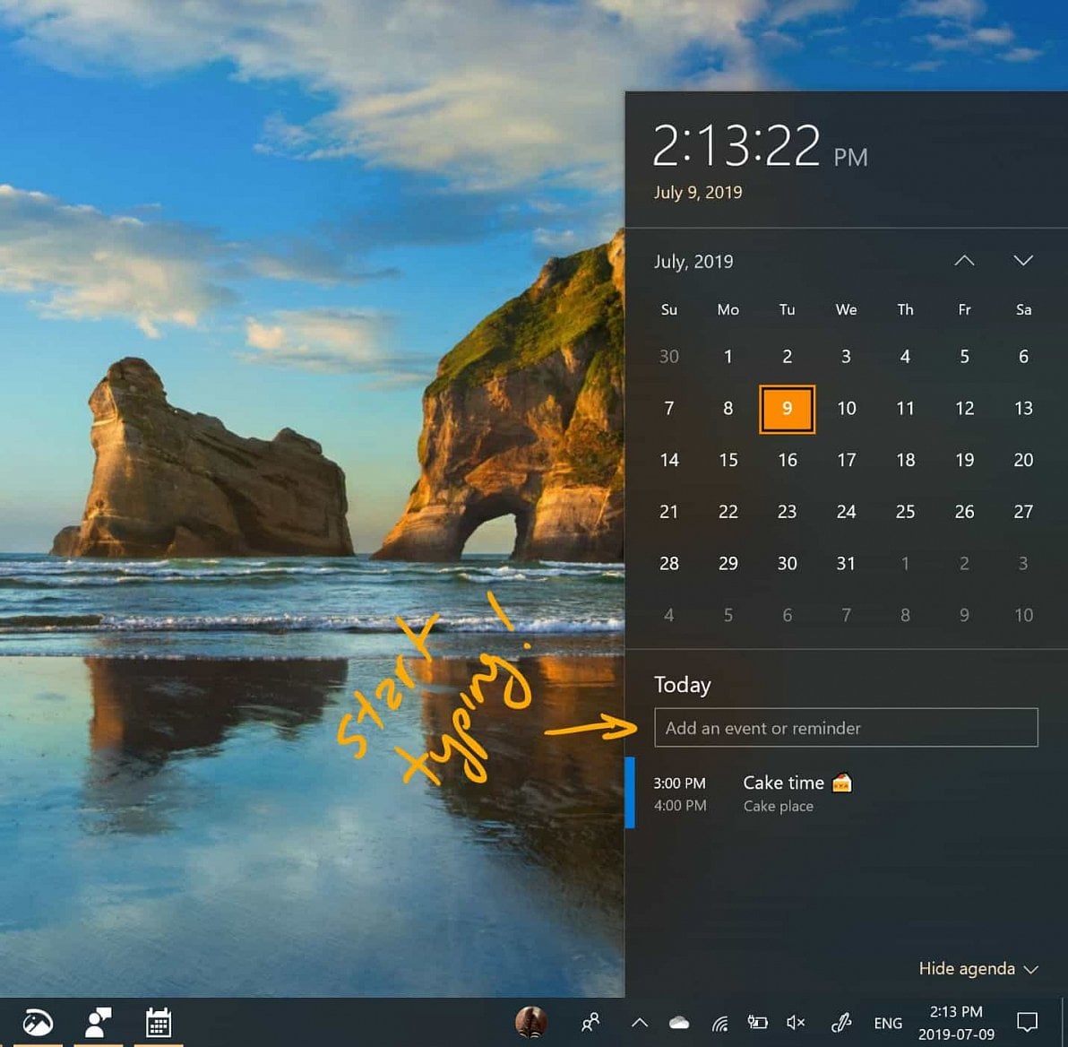Open the People app from the taskbar
The height and width of the screenshot is (1047, 1068).
click(x=99, y=1022)
